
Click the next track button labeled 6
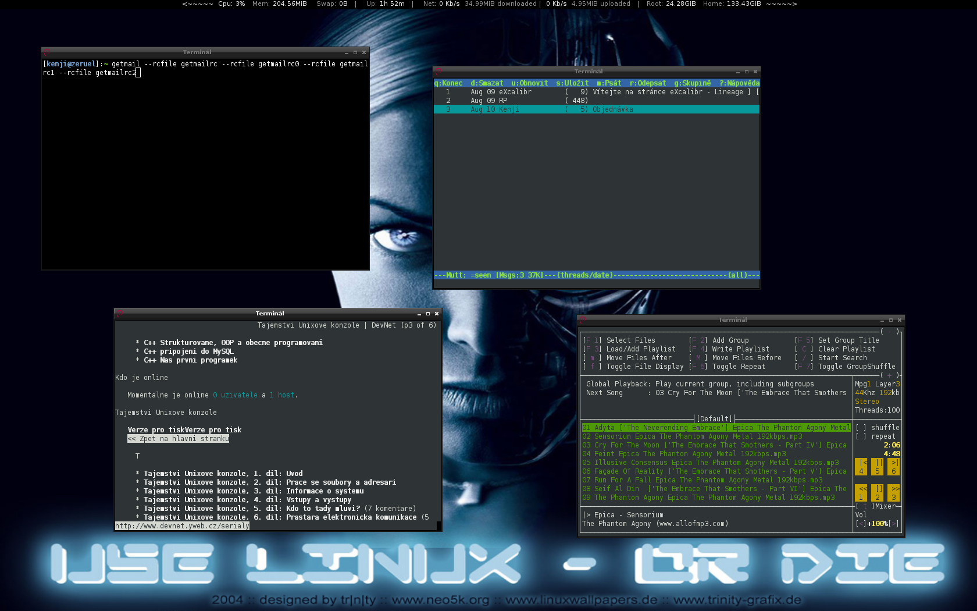point(894,467)
